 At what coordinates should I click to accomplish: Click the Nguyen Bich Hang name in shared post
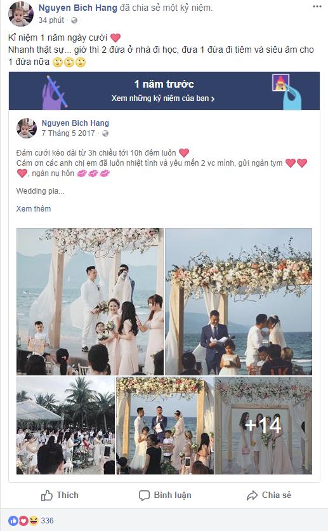point(75,123)
